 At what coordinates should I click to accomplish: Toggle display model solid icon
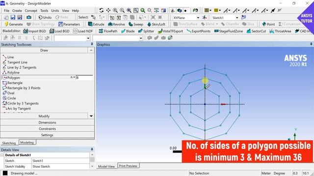tap(180, 10)
